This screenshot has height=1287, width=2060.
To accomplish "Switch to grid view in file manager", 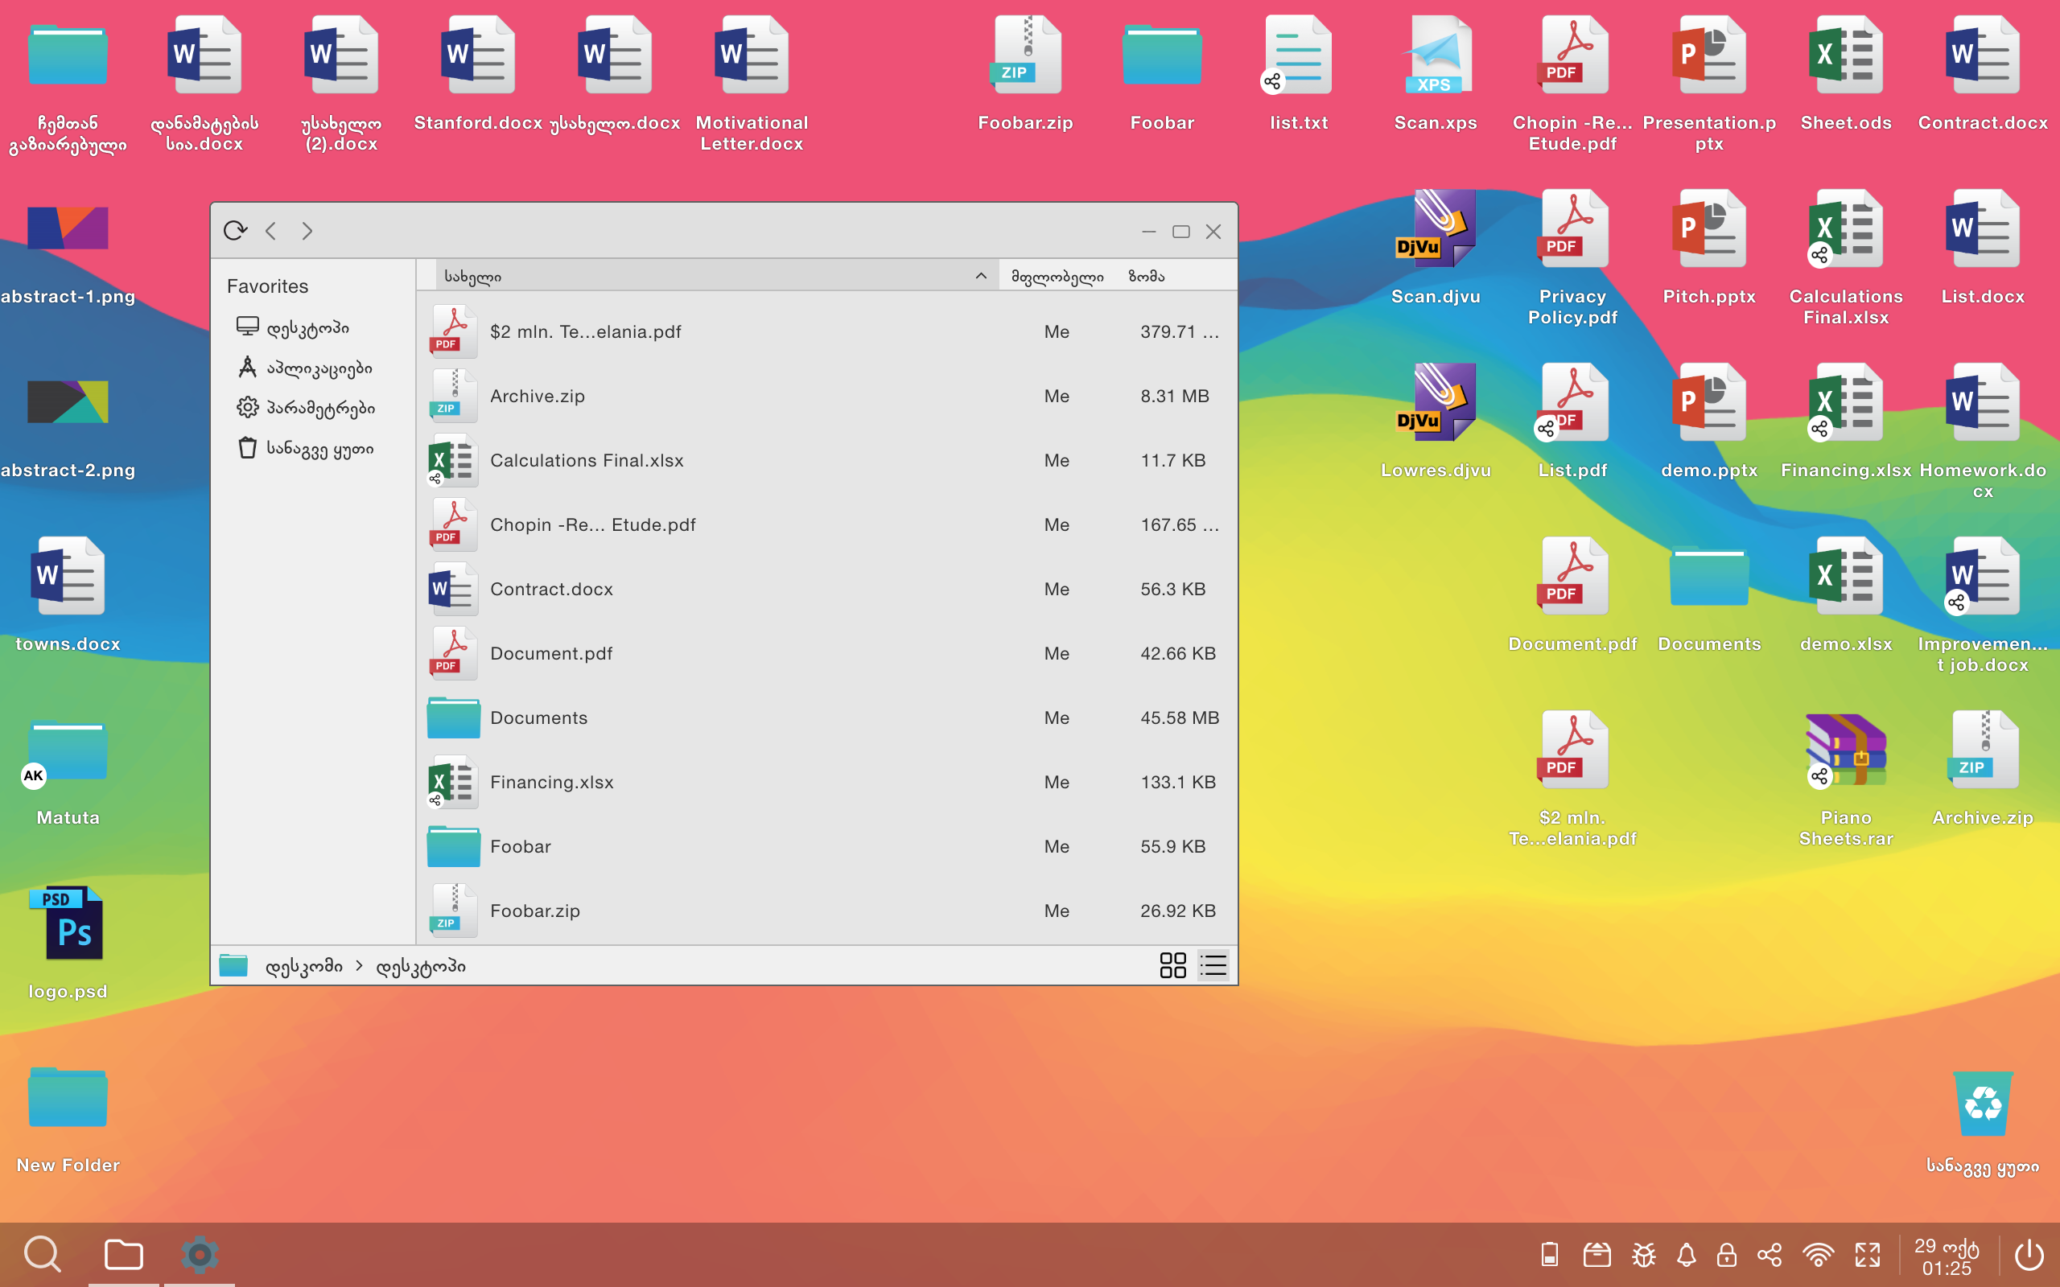I will point(1173,965).
